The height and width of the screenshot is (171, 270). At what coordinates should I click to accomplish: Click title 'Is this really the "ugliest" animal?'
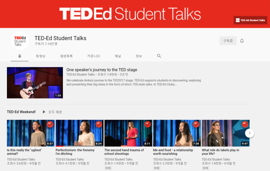click(x=24, y=152)
